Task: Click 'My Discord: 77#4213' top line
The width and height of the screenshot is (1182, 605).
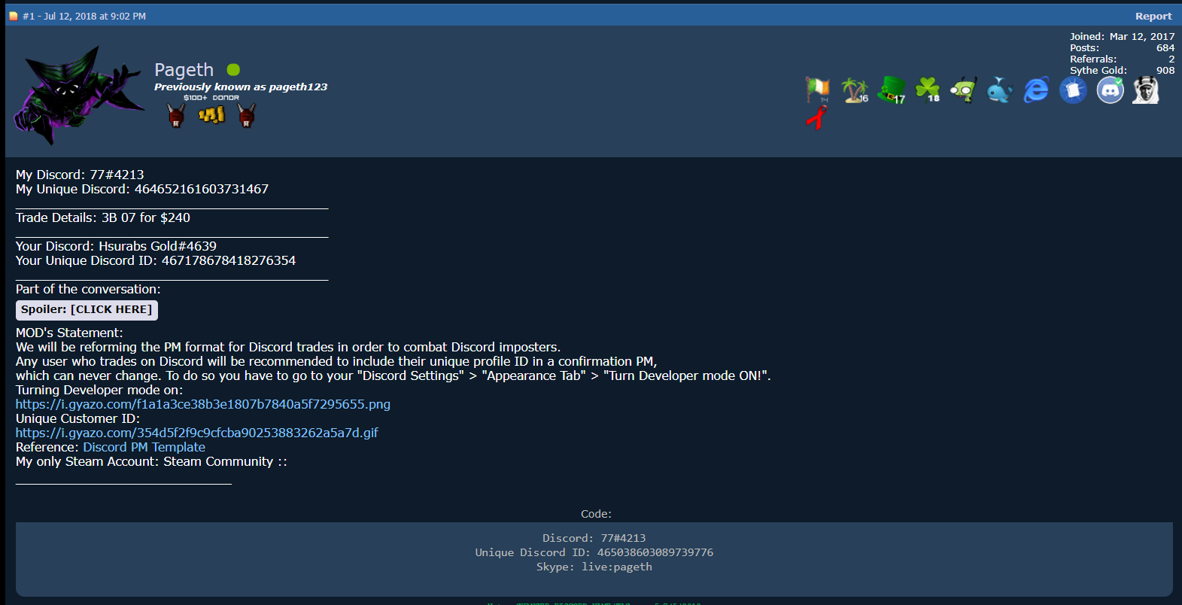Action: click(x=80, y=175)
